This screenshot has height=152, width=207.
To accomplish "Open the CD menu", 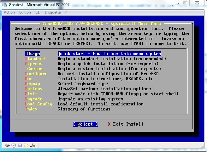I will 38,12.
